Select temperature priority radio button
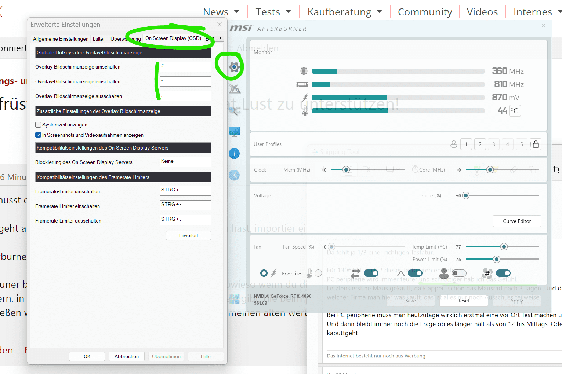Image resolution: width=562 pixels, height=374 pixels. point(318,273)
